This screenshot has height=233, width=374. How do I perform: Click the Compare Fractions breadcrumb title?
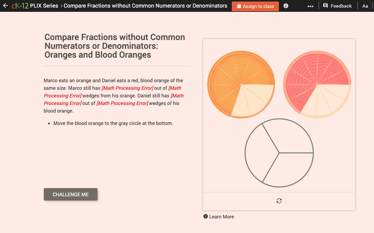click(x=145, y=5)
